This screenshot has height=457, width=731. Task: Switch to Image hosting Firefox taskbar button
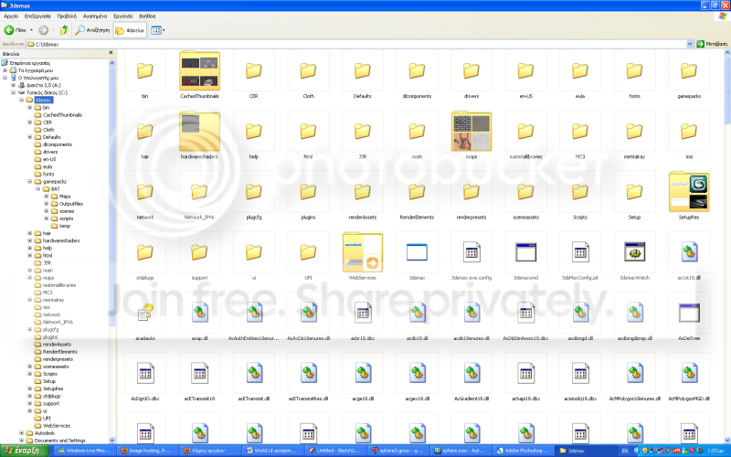pos(146,451)
